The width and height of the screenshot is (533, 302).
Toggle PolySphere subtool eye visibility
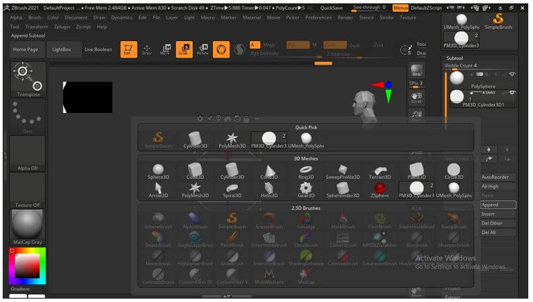tap(512, 74)
